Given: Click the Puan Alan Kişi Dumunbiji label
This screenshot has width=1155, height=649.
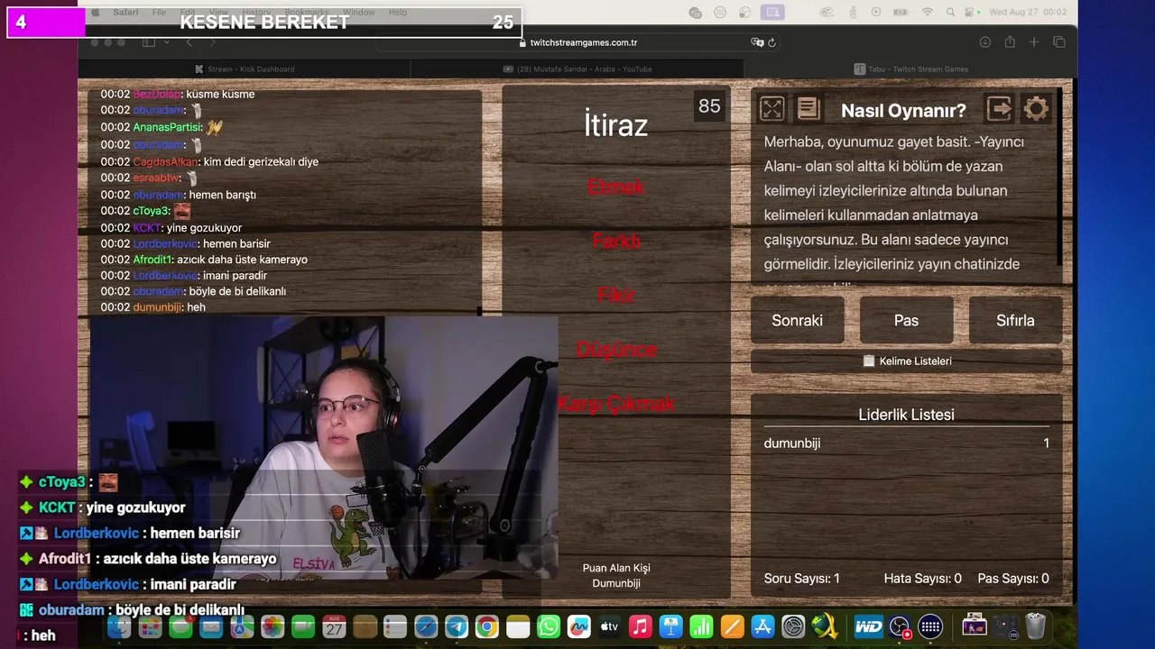Looking at the screenshot, I should point(616,575).
